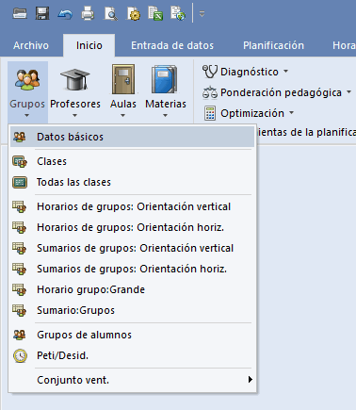The height and width of the screenshot is (410, 356).
Task: Open the Archivo tab
Action: 31,45
